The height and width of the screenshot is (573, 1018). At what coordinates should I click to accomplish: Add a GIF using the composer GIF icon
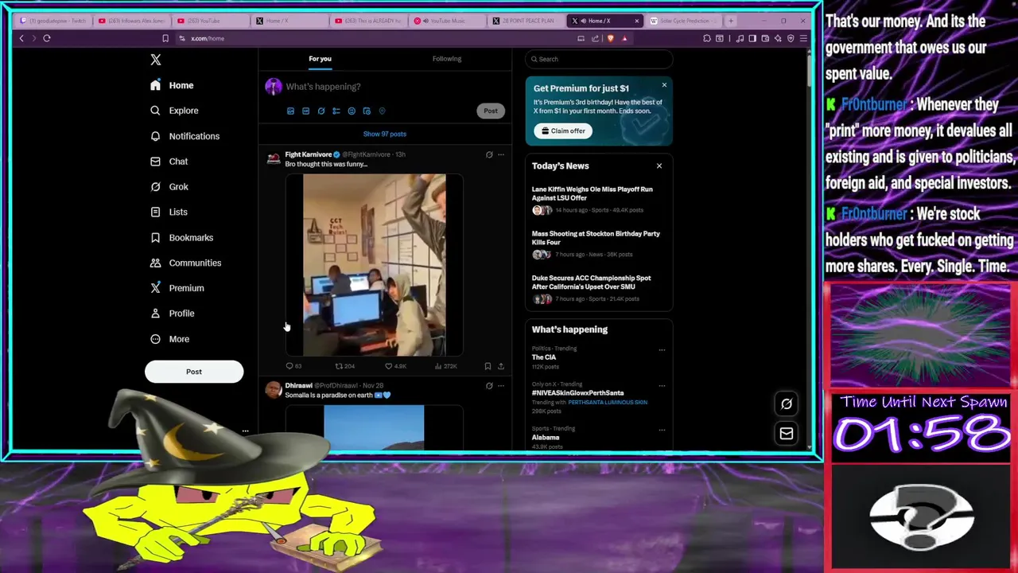(305, 111)
